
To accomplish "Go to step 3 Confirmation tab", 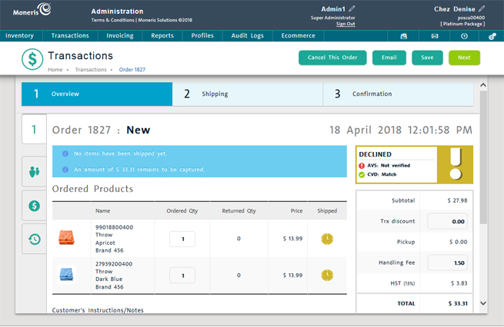I will click(398, 94).
